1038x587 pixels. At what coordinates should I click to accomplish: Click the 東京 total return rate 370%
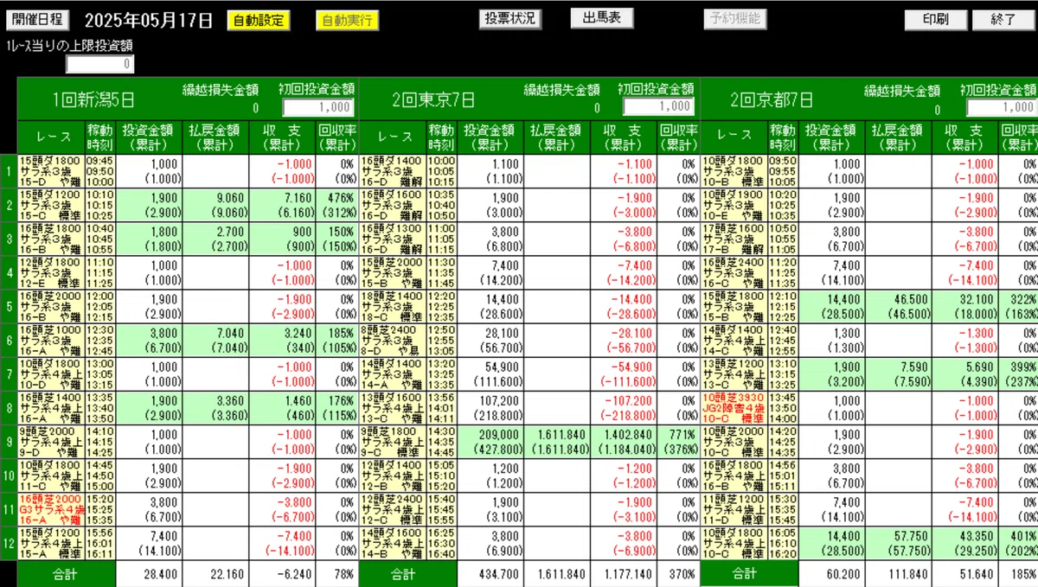point(677,573)
